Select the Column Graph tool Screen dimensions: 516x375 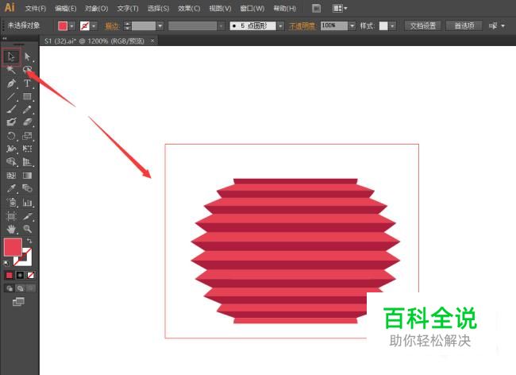[27, 202]
